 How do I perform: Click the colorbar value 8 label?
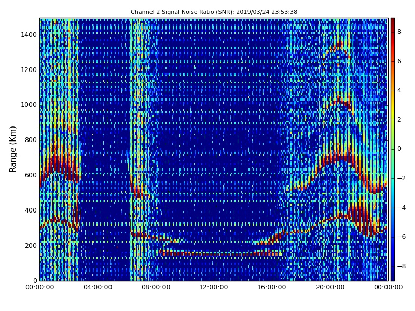399,32
